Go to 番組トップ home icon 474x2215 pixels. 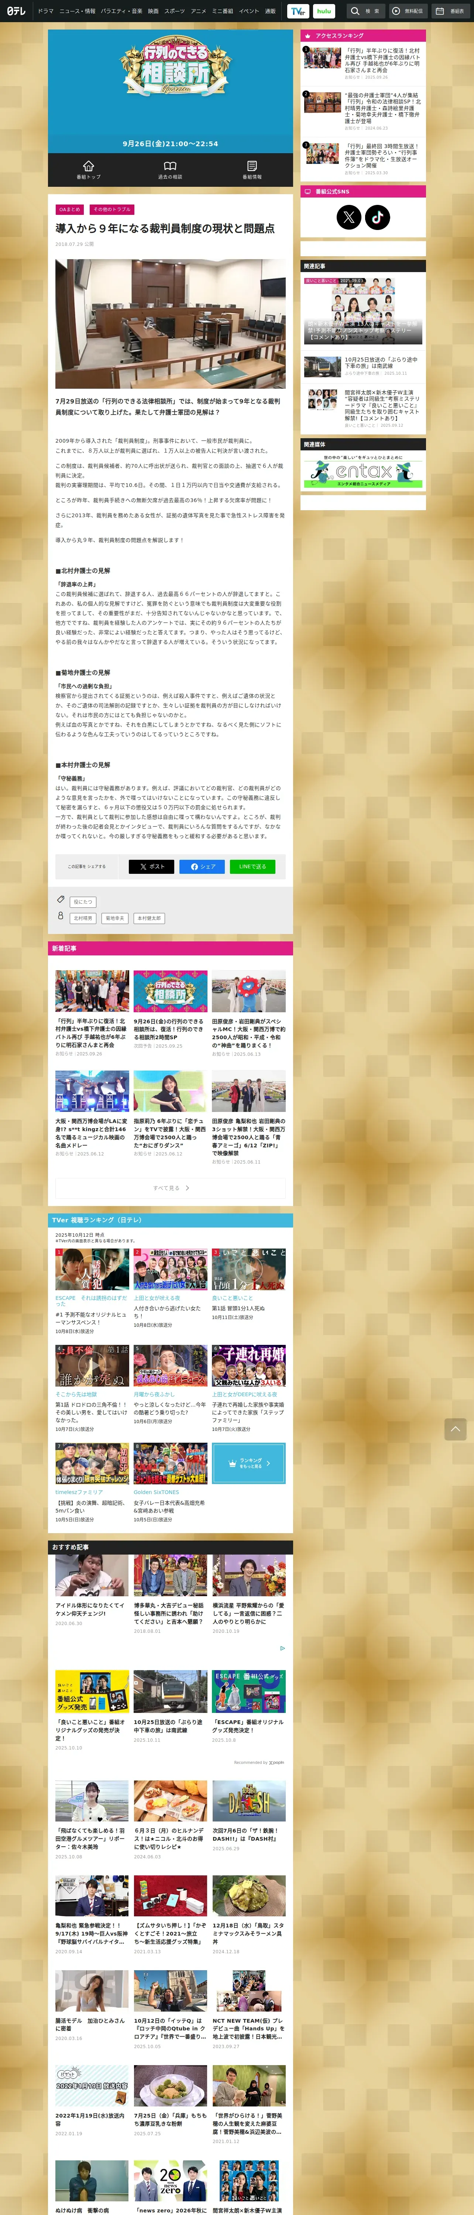pyautogui.click(x=89, y=169)
